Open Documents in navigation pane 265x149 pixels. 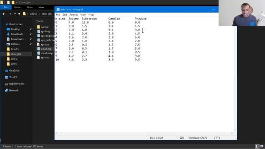pos(17,39)
